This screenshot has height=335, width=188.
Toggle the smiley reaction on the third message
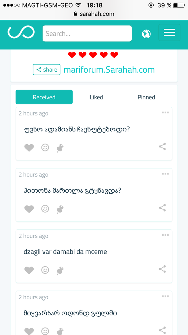(45, 270)
